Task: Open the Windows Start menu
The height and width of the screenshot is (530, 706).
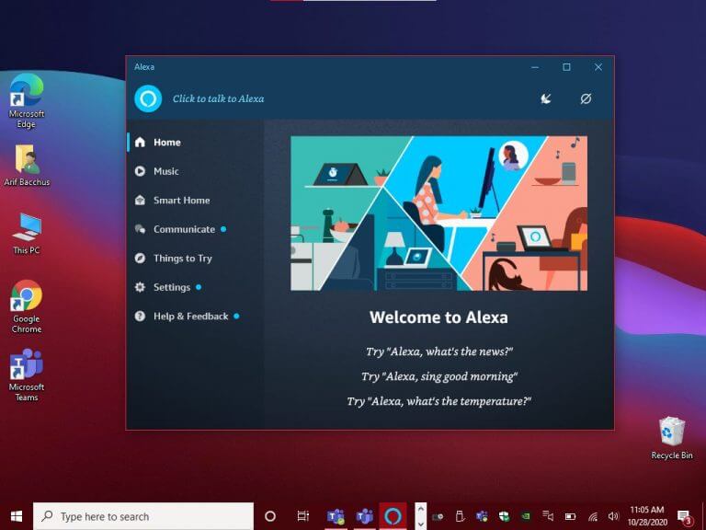Action: [x=17, y=516]
